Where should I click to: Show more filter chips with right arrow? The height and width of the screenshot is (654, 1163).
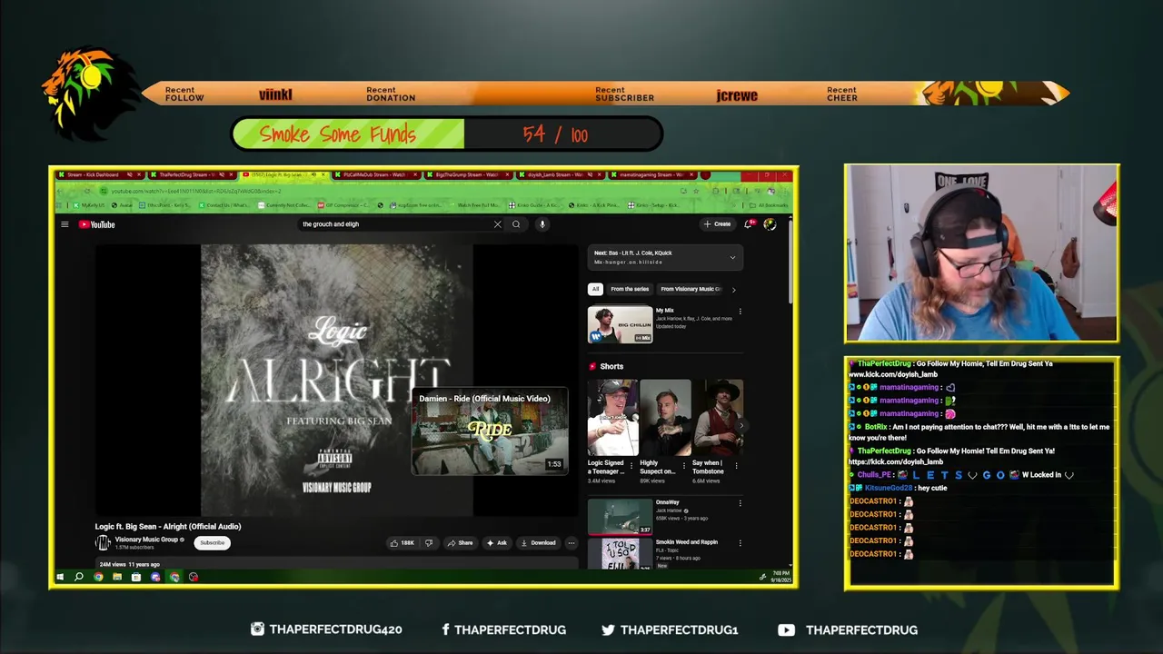point(733,290)
